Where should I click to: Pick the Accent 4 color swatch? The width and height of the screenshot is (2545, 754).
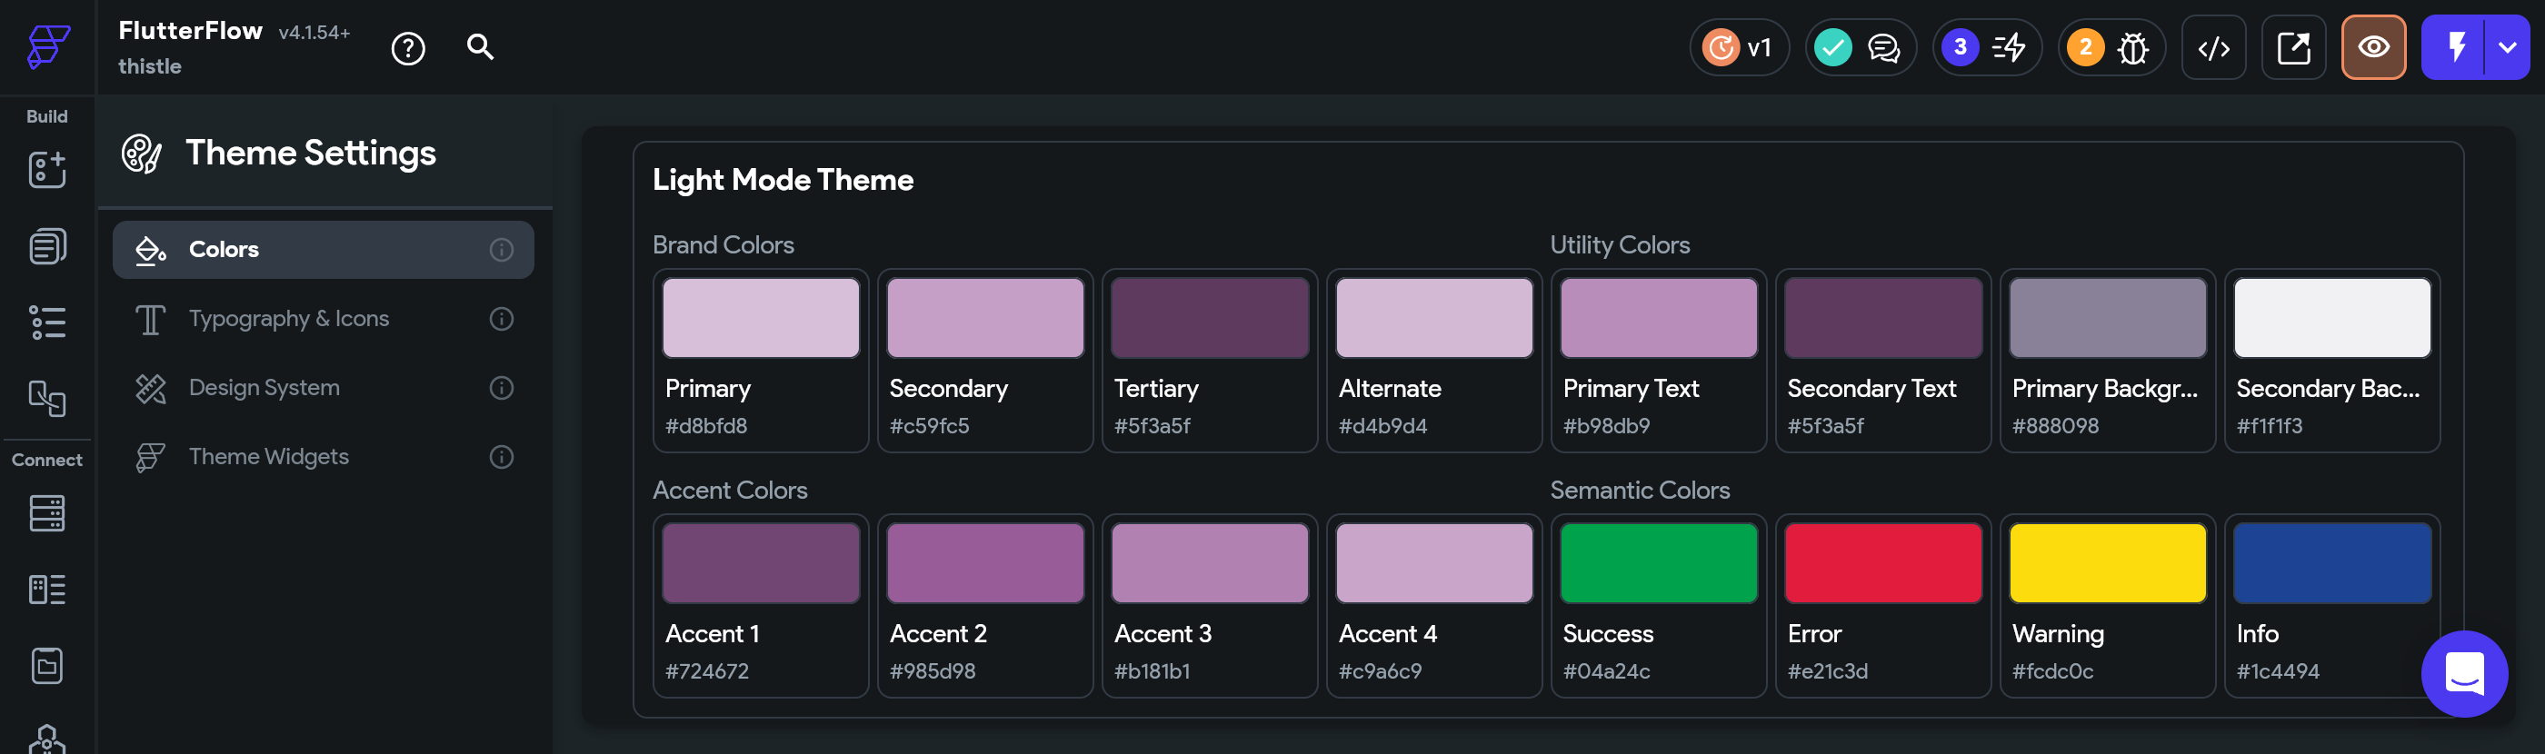tap(1433, 562)
